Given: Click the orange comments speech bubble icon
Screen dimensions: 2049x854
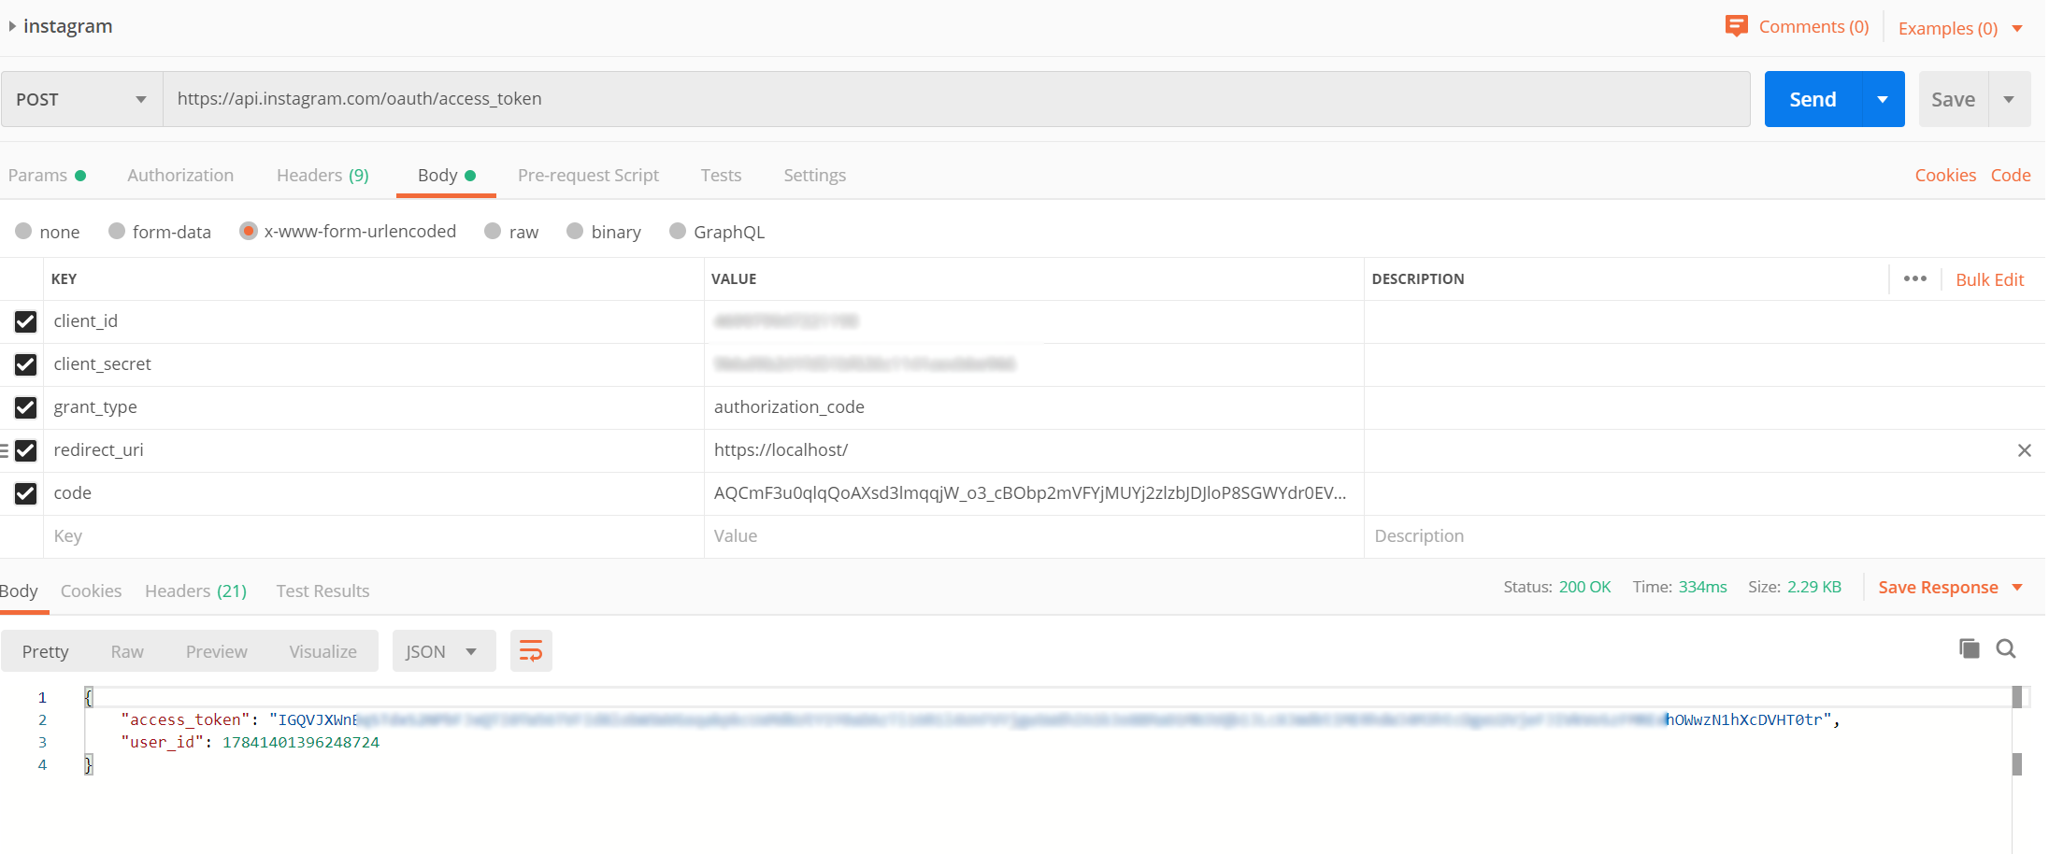Looking at the screenshot, I should [1736, 26].
